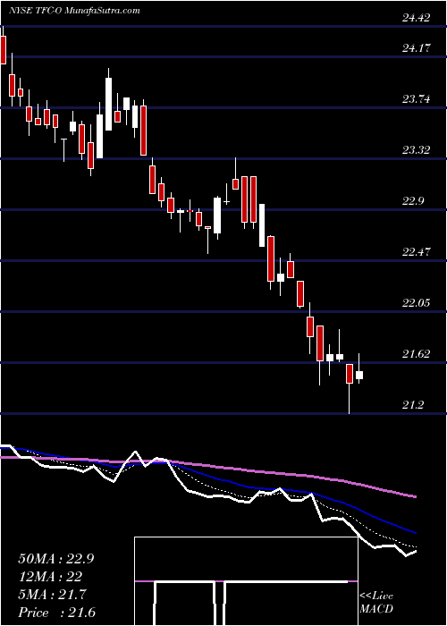The image size is (447, 626).
Task: Click the 22.47 price level label
Action: (416, 252)
